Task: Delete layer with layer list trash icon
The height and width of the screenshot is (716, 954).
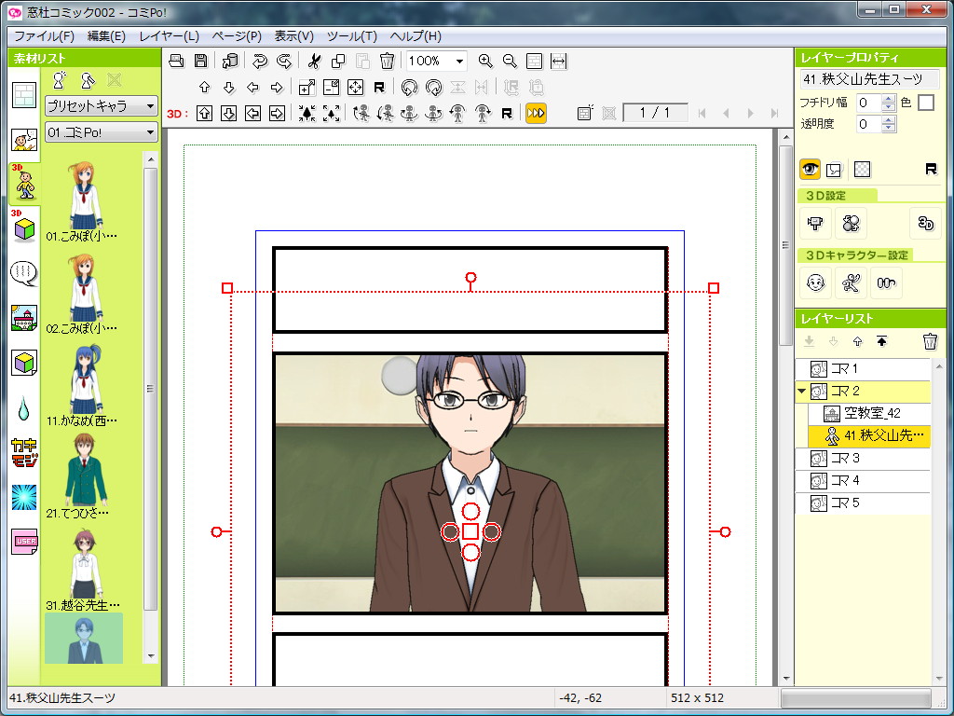Action: (x=930, y=341)
